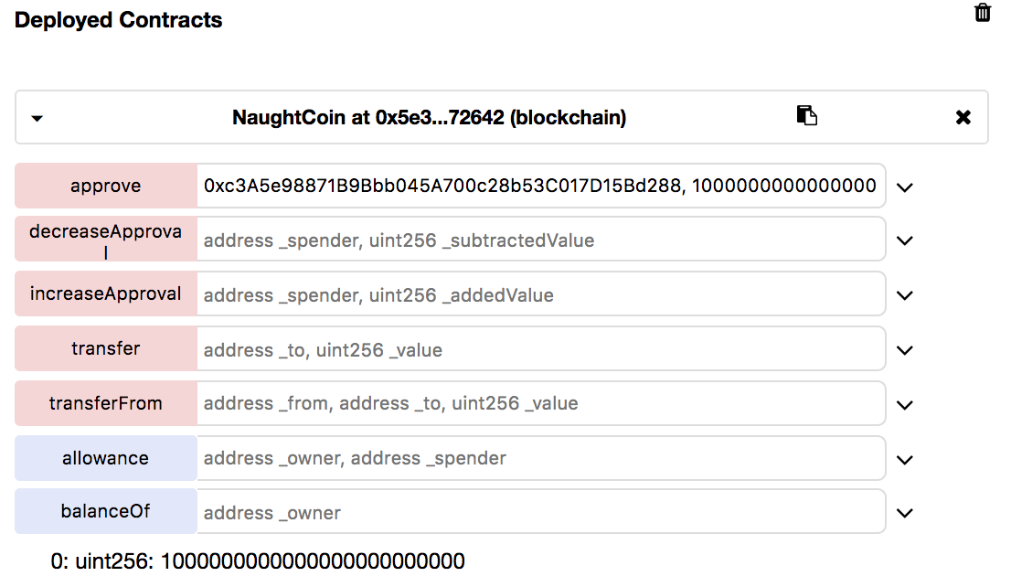1011x587 pixels.
Task: Execute the transferFrom function
Action: click(106, 403)
